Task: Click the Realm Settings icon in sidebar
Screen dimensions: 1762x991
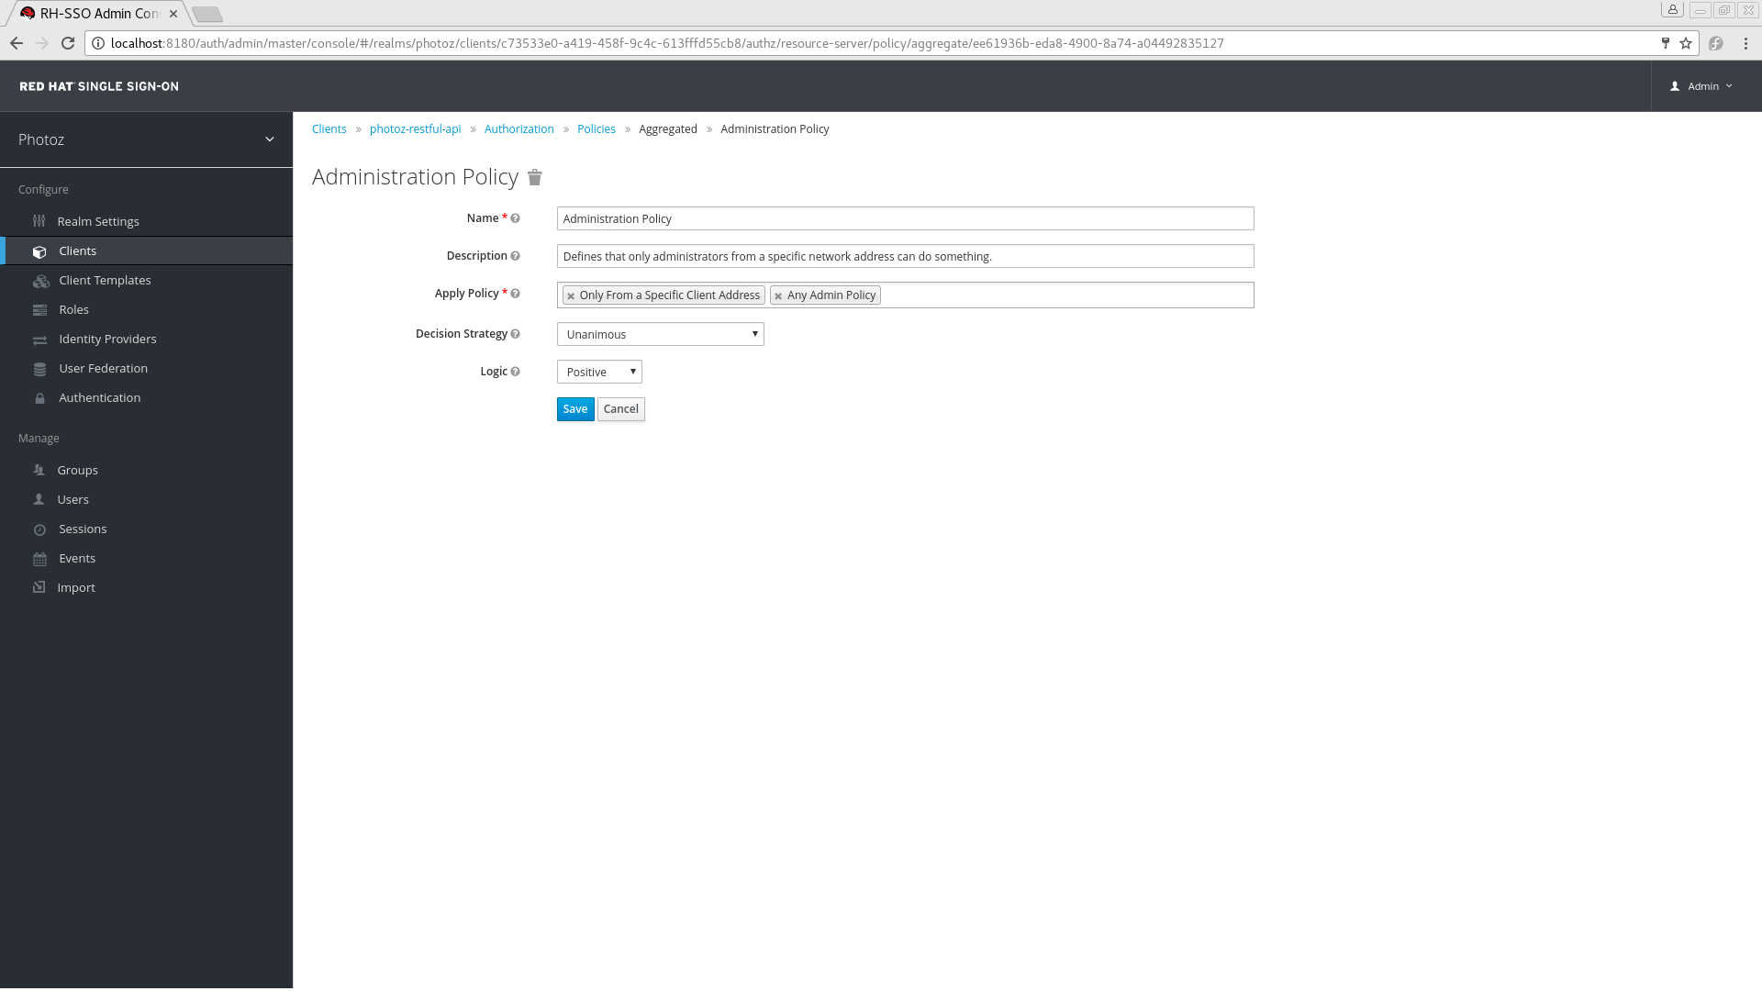Action: [x=39, y=220]
